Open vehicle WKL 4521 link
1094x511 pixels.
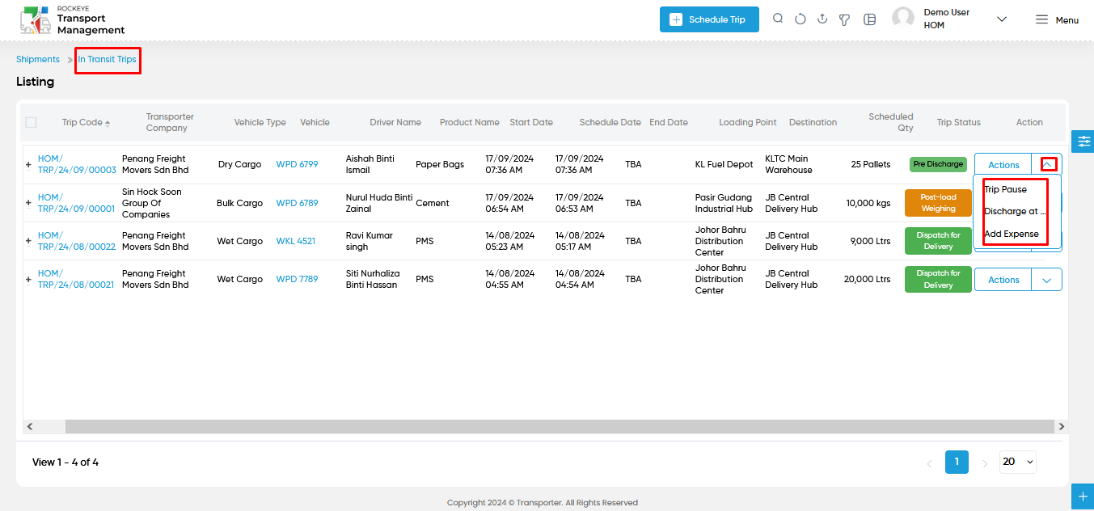(x=296, y=241)
